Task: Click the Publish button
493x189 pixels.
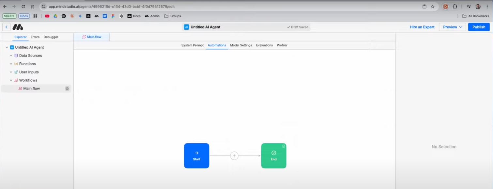Action: click(479, 27)
